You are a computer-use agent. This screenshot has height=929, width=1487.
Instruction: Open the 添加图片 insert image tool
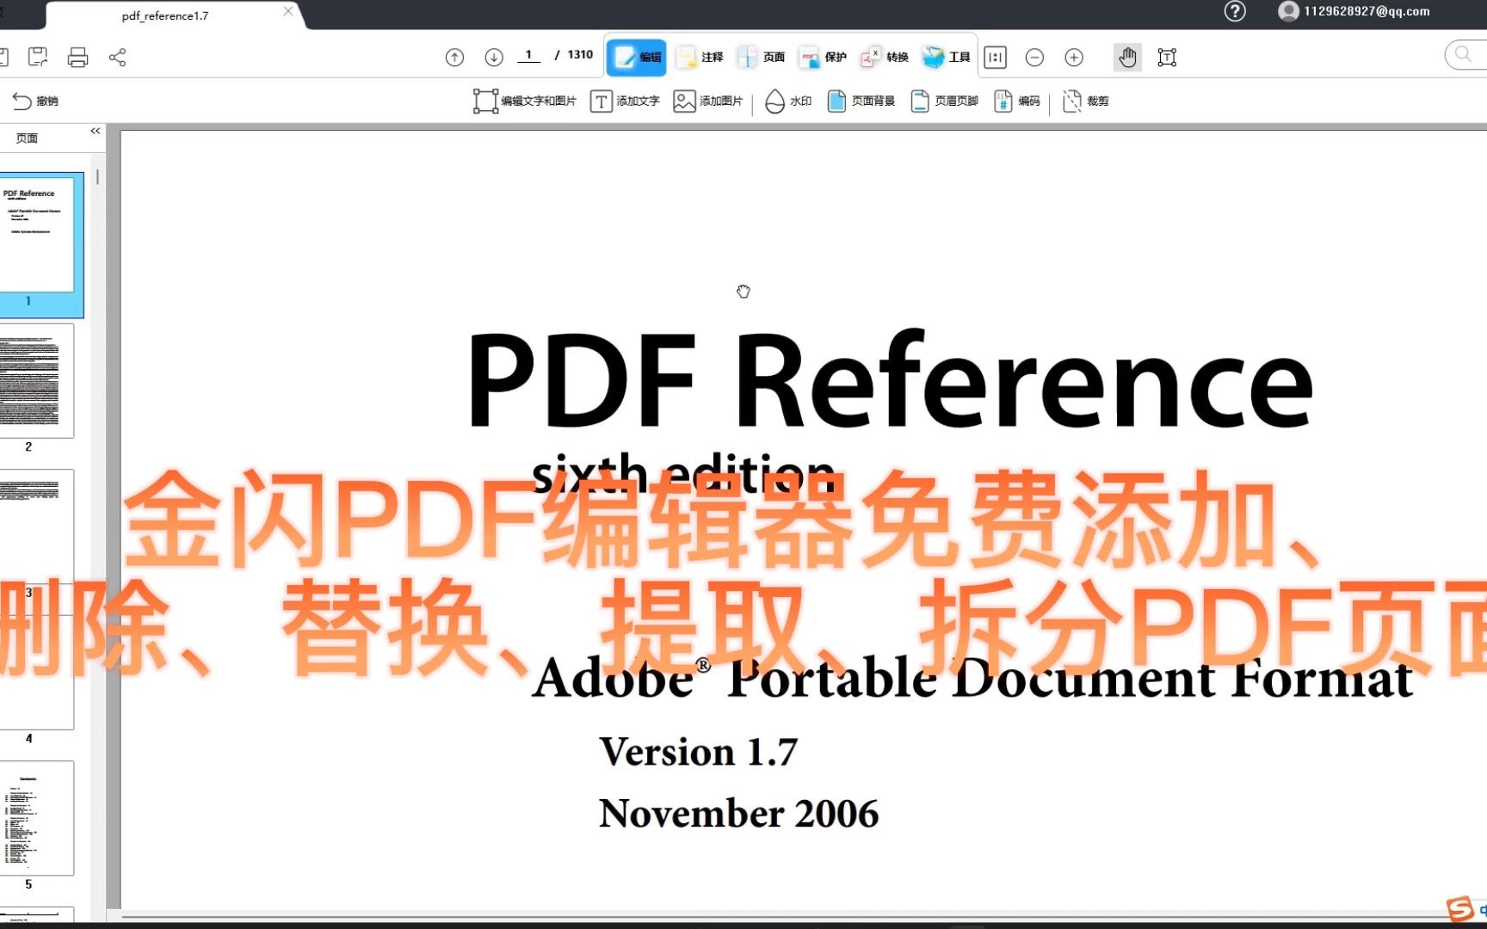[x=706, y=101]
